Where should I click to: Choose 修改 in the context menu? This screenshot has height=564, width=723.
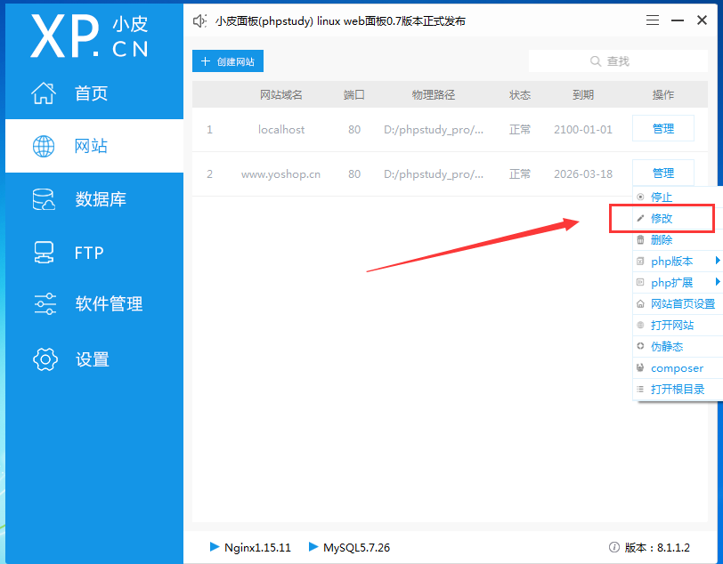click(x=678, y=219)
